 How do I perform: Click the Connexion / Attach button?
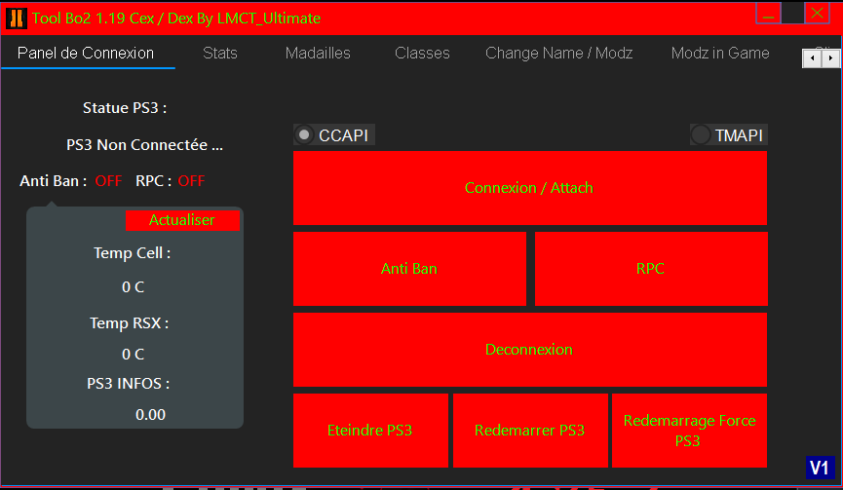[x=529, y=187]
